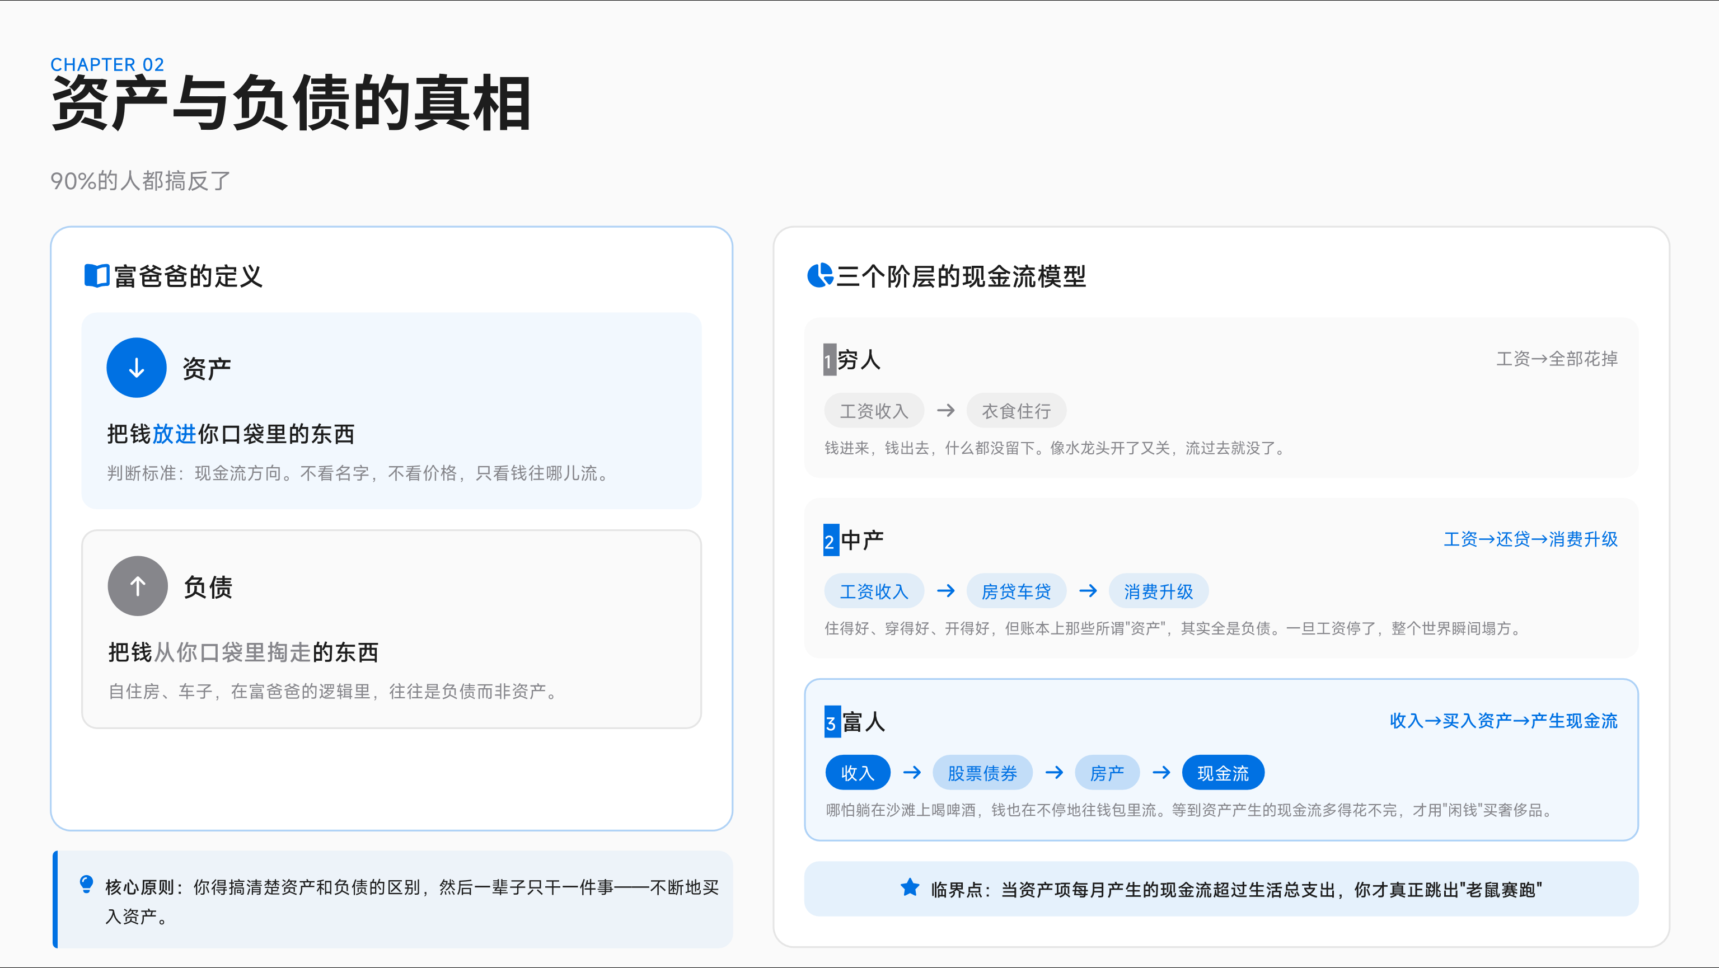The height and width of the screenshot is (968, 1719).
Task: Click the blue highlighted 放进 text
Action: (x=174, y=434)
